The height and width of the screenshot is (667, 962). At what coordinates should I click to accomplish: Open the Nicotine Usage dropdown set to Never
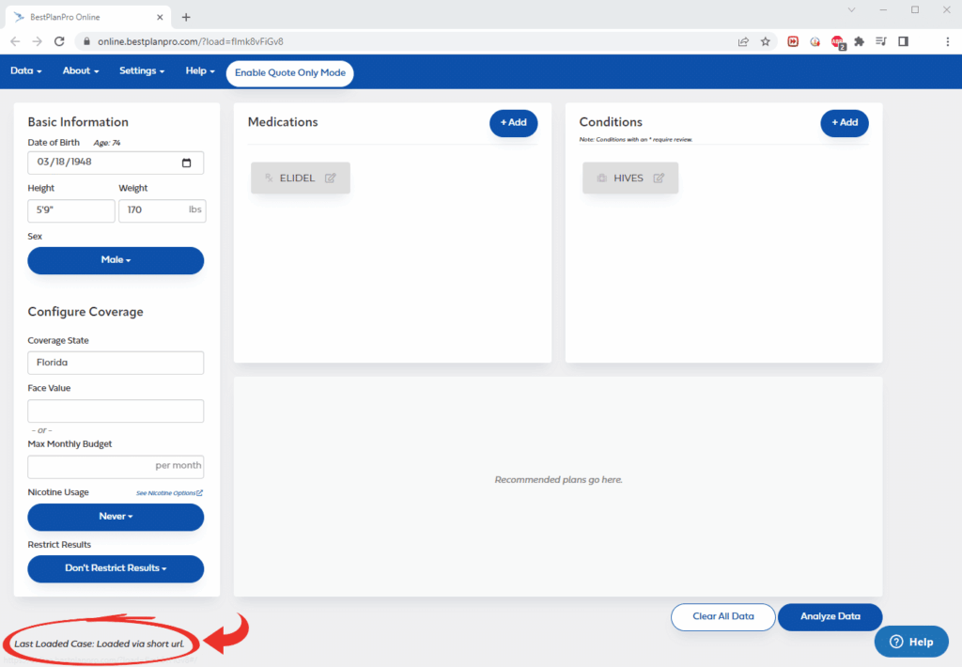[x=116, y=517]
